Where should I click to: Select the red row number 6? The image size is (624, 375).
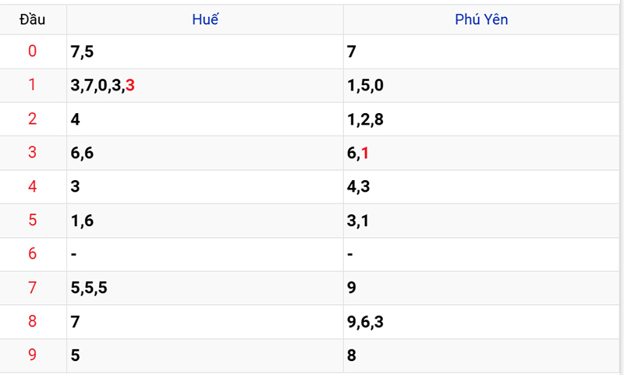(32, 254)
